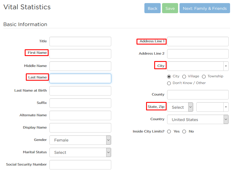234x172 pixels.
Task: Click the County text field
Action: pyautogui.click(x=198, y=95)
